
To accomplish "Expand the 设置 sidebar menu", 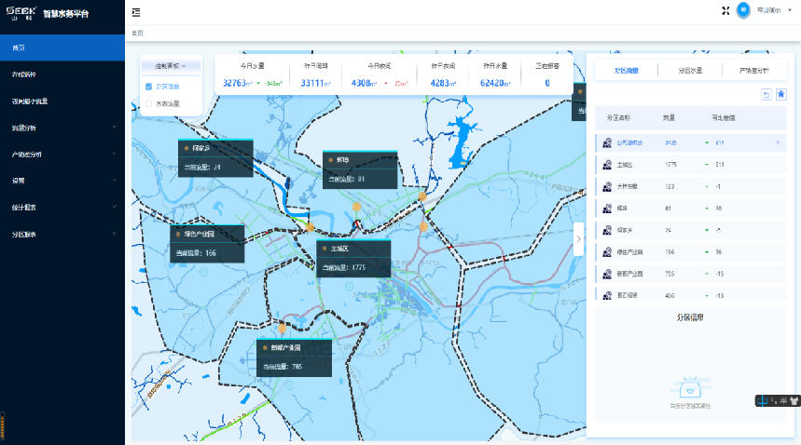I will (62, 181).
